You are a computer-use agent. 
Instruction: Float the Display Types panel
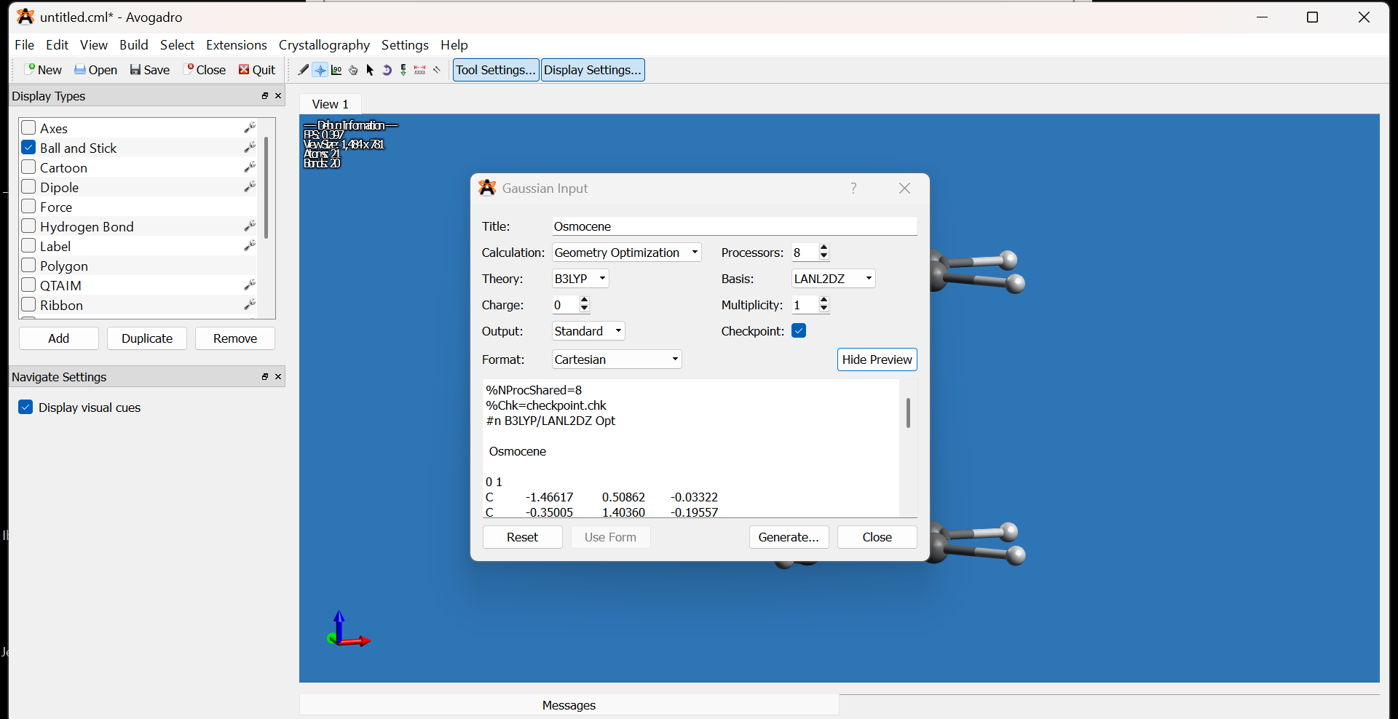coord(265,96)
